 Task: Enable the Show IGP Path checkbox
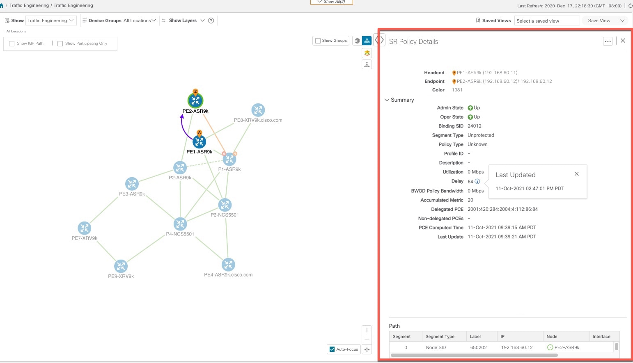[12, 43]
